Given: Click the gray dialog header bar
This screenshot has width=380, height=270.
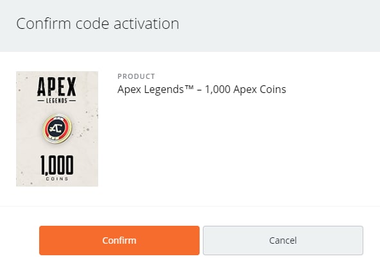Looking at the screenshot, I should tap(190, 26).
